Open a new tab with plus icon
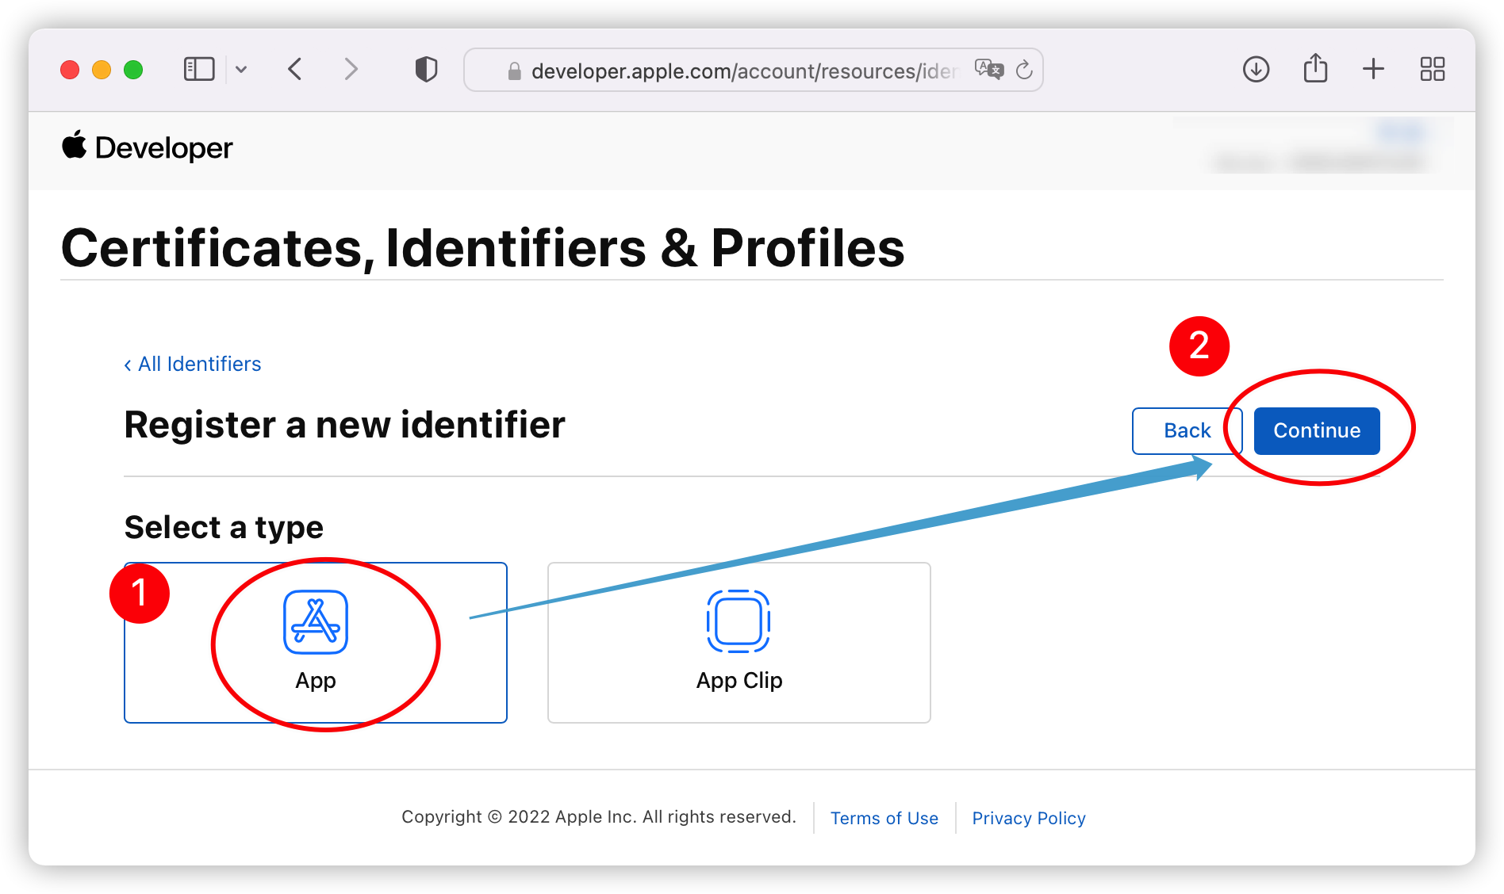 coord(1373,70)
